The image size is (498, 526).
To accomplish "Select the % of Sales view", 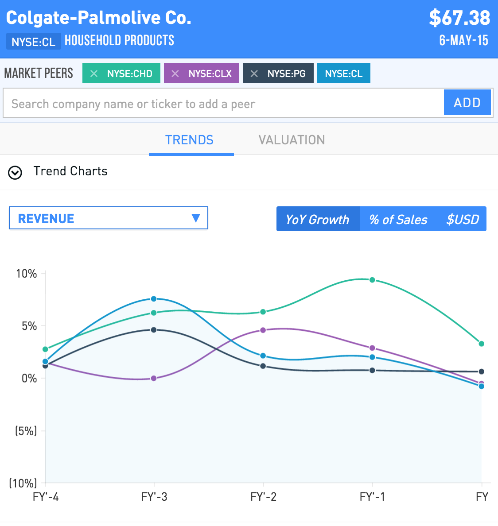I will (398, 220).
